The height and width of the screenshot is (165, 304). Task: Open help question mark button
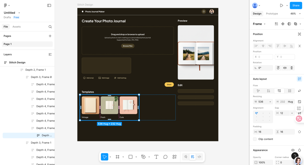(295, 155)
